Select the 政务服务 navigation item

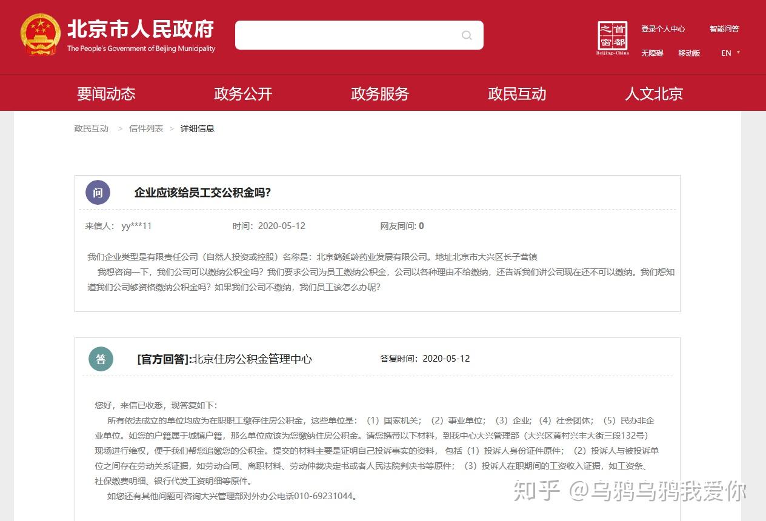click(x=380, y=94)
